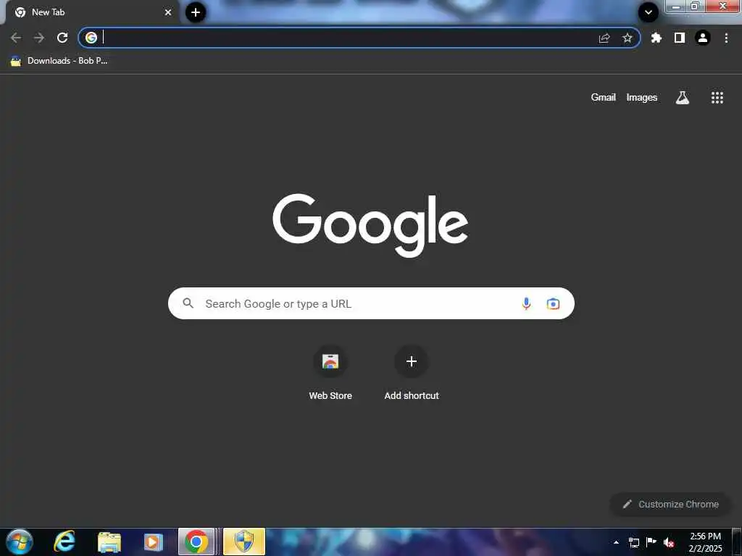Start voice search with the microphone
This screenshot has width=742, height=556.
click(x=526, y=303)
